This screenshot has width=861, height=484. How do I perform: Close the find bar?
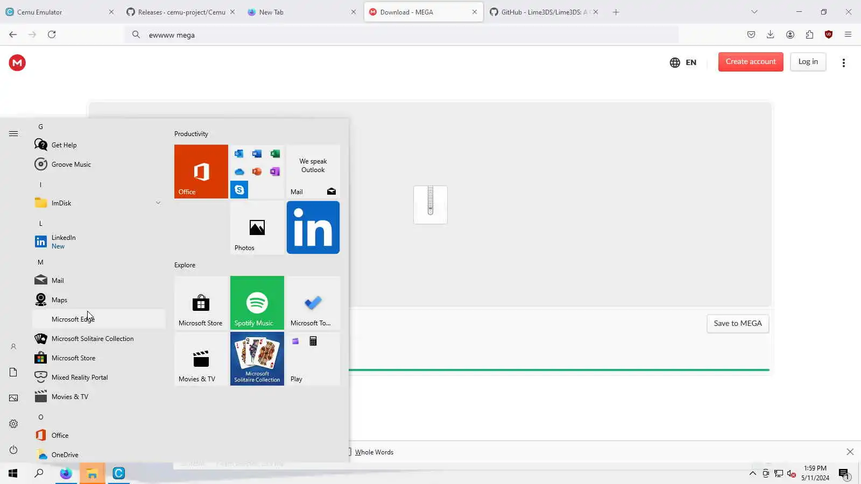pos(850,452)
